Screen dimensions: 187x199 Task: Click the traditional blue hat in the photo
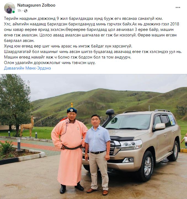click(72, 110)
